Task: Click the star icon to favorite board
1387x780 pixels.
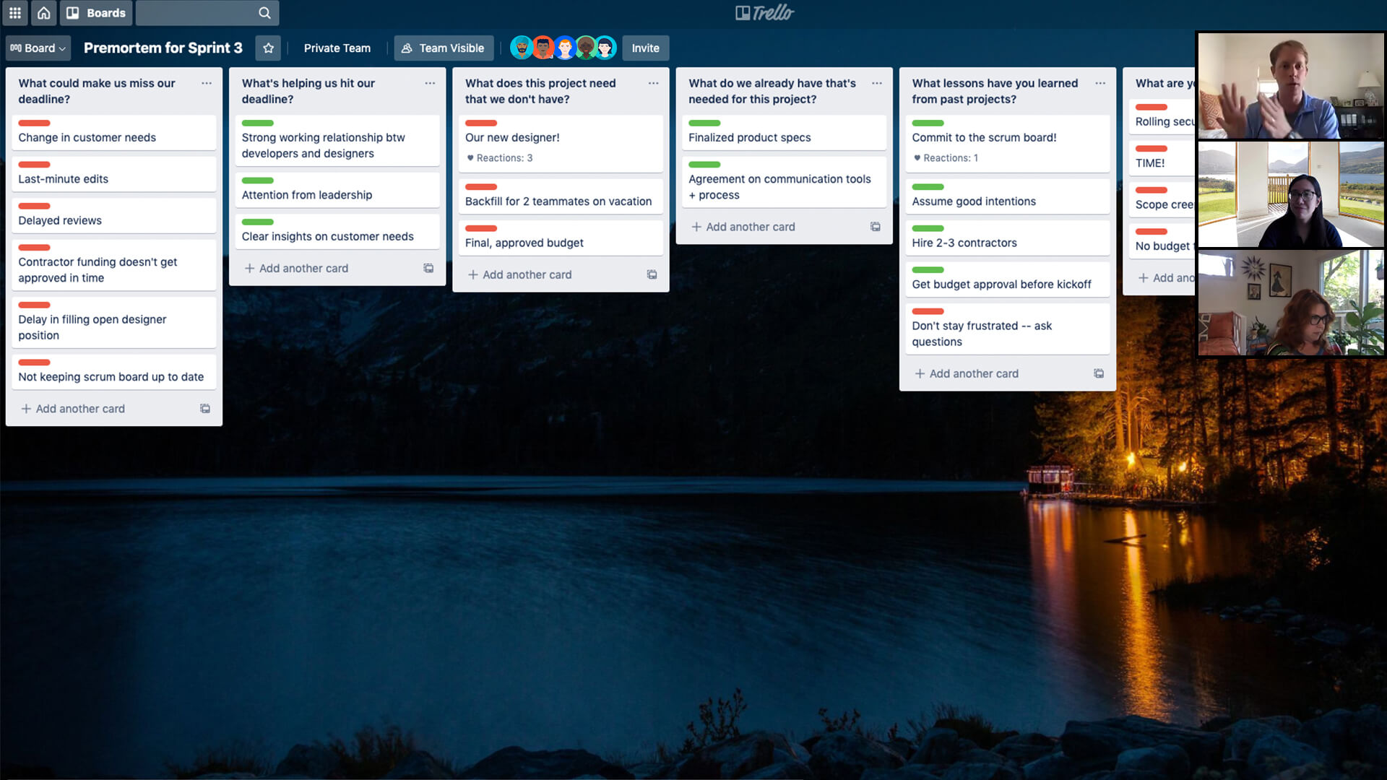Action: pos(268,48)
